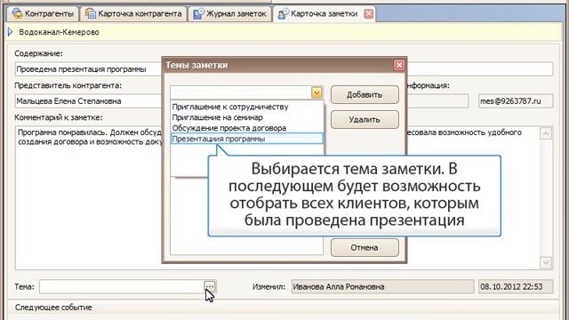Select the Карточка заметки tab
The width and height of the screenshot is (569, 320).
(x=324, y=14)
